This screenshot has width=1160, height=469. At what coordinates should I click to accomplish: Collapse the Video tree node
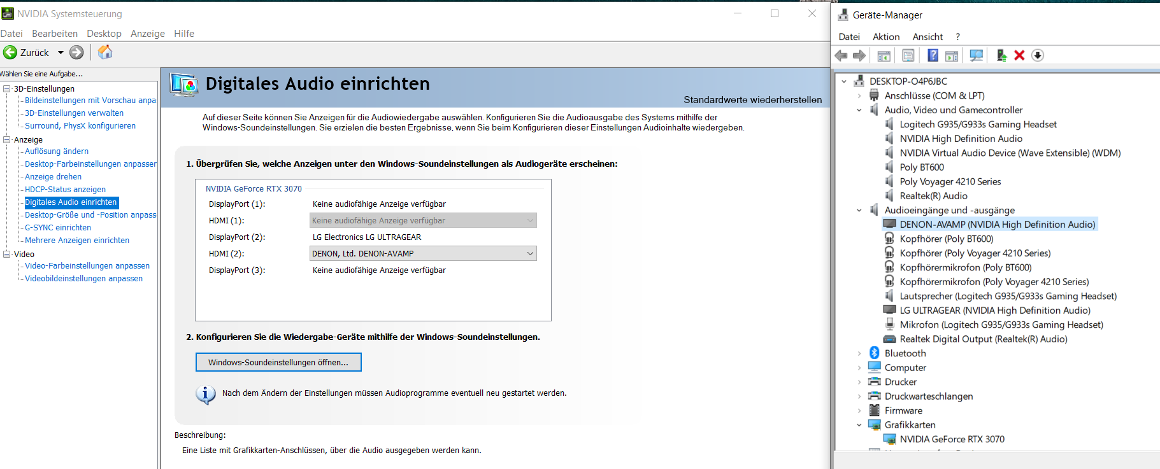[7, 254]
